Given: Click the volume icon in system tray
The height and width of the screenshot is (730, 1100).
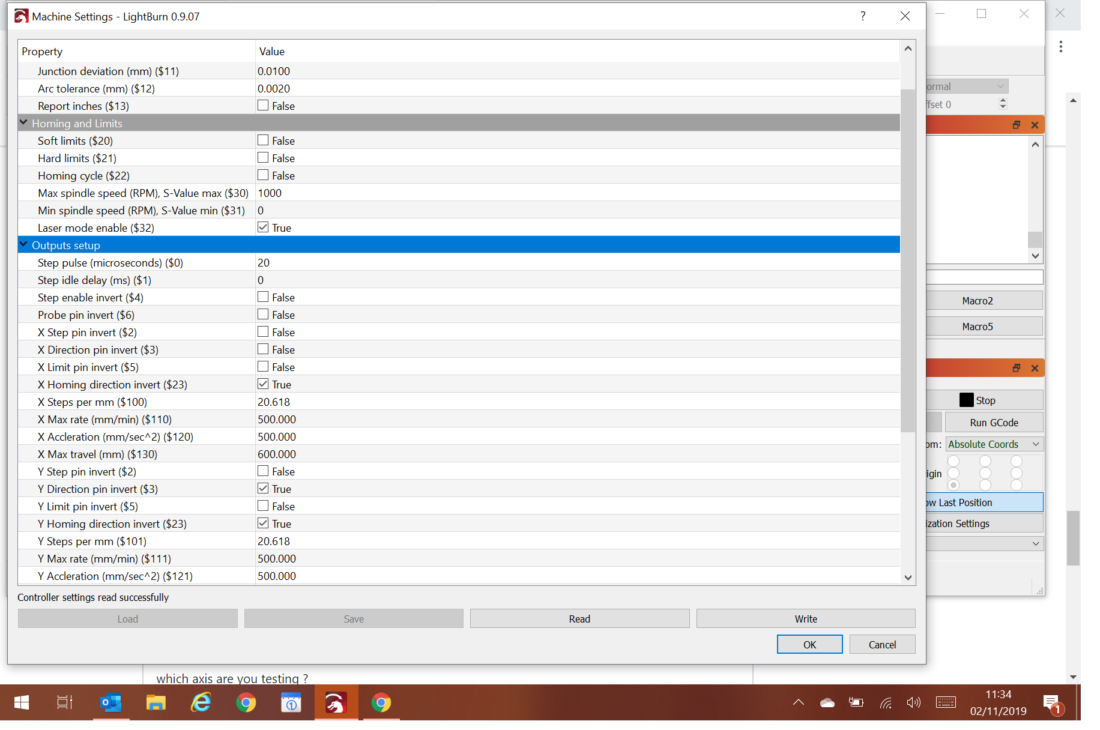Looking at the screenshot, I should tap(913, 702).
